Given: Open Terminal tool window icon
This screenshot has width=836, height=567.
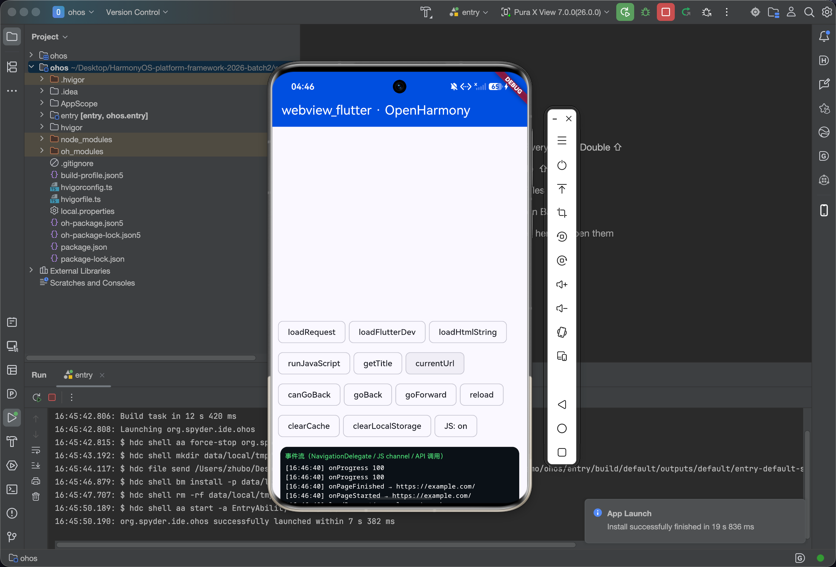Looking at the screenshot, I should (x=12, y=489).
